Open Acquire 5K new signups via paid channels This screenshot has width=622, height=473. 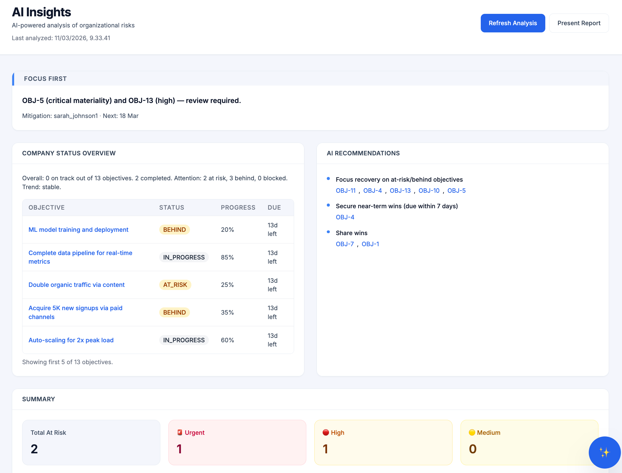click(x=75, y=312)
